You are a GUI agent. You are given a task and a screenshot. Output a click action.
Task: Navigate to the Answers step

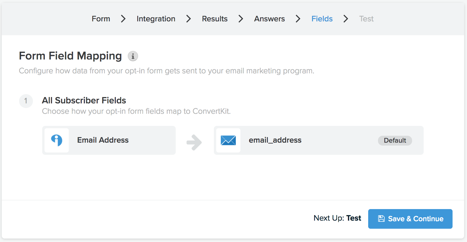[270, 19]
